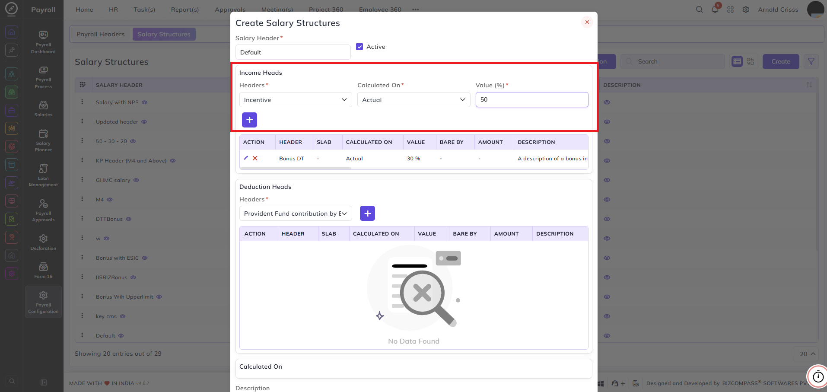This screenshot has width=827, height=392.
Task: Open the apps grid icon in top bar
Action: tap(730, 10)
